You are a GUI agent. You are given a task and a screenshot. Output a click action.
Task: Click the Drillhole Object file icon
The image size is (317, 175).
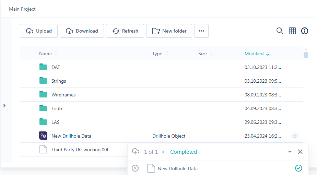pos(43,136)
